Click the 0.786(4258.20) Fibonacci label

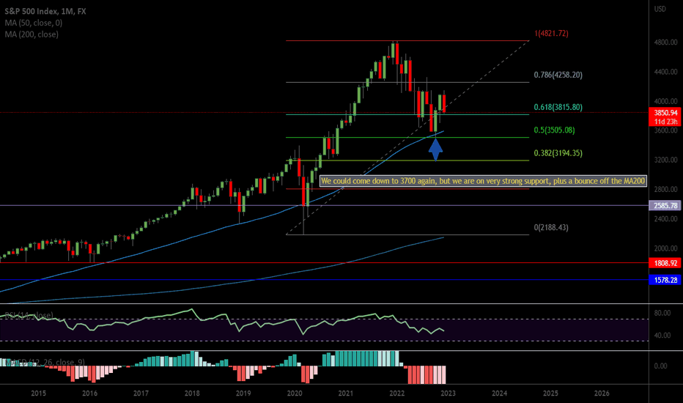coord(558,75)
